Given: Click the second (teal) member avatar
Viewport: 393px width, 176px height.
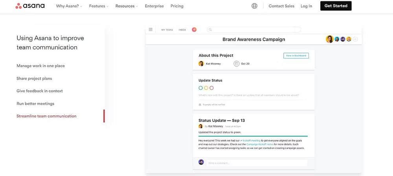Looking at the screenshot, I should click(x=337, y=39).
